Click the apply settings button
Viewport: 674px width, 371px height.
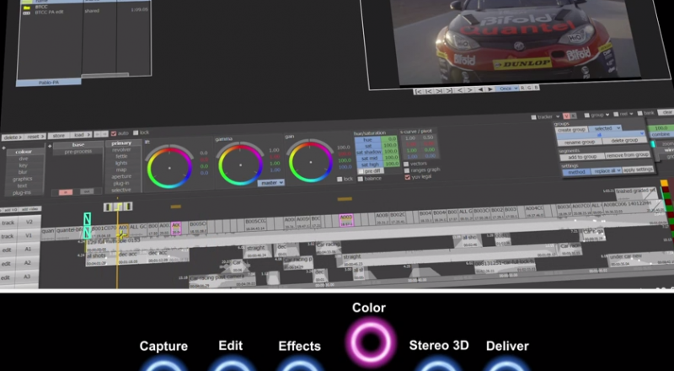pos(639,170)
